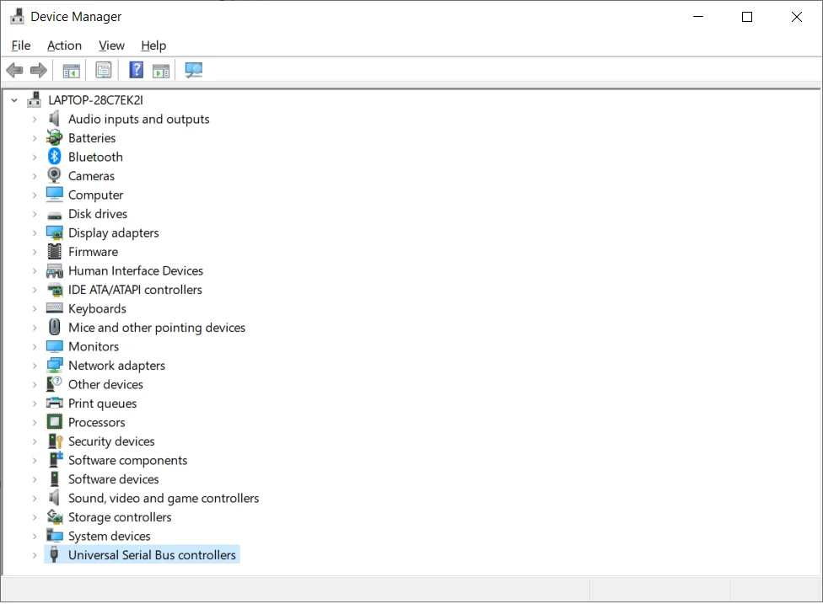Collapse the LAPTOP-28C7EK2I root node

pos(14,99)
